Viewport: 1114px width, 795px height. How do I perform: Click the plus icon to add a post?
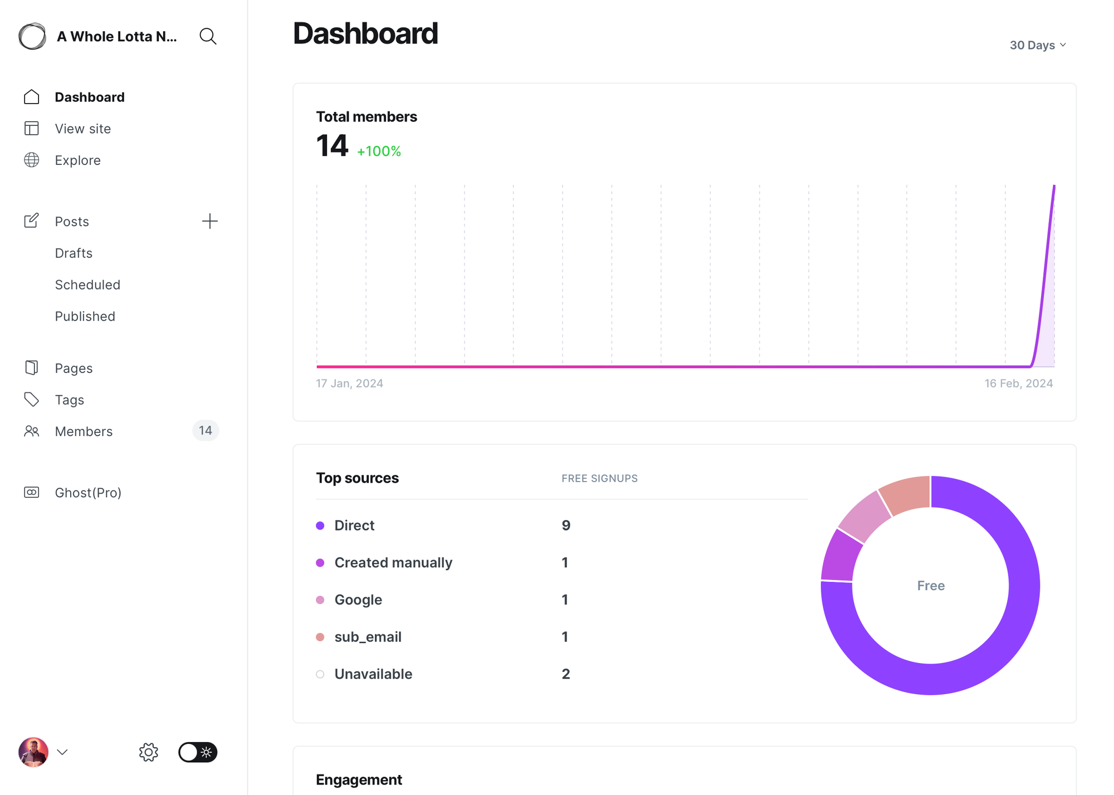pos(209,221)
